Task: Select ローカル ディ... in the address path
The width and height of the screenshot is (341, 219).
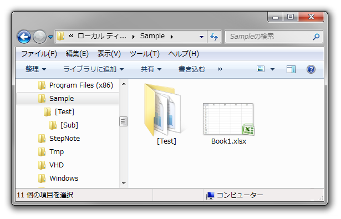Action: tap(102, 36)
